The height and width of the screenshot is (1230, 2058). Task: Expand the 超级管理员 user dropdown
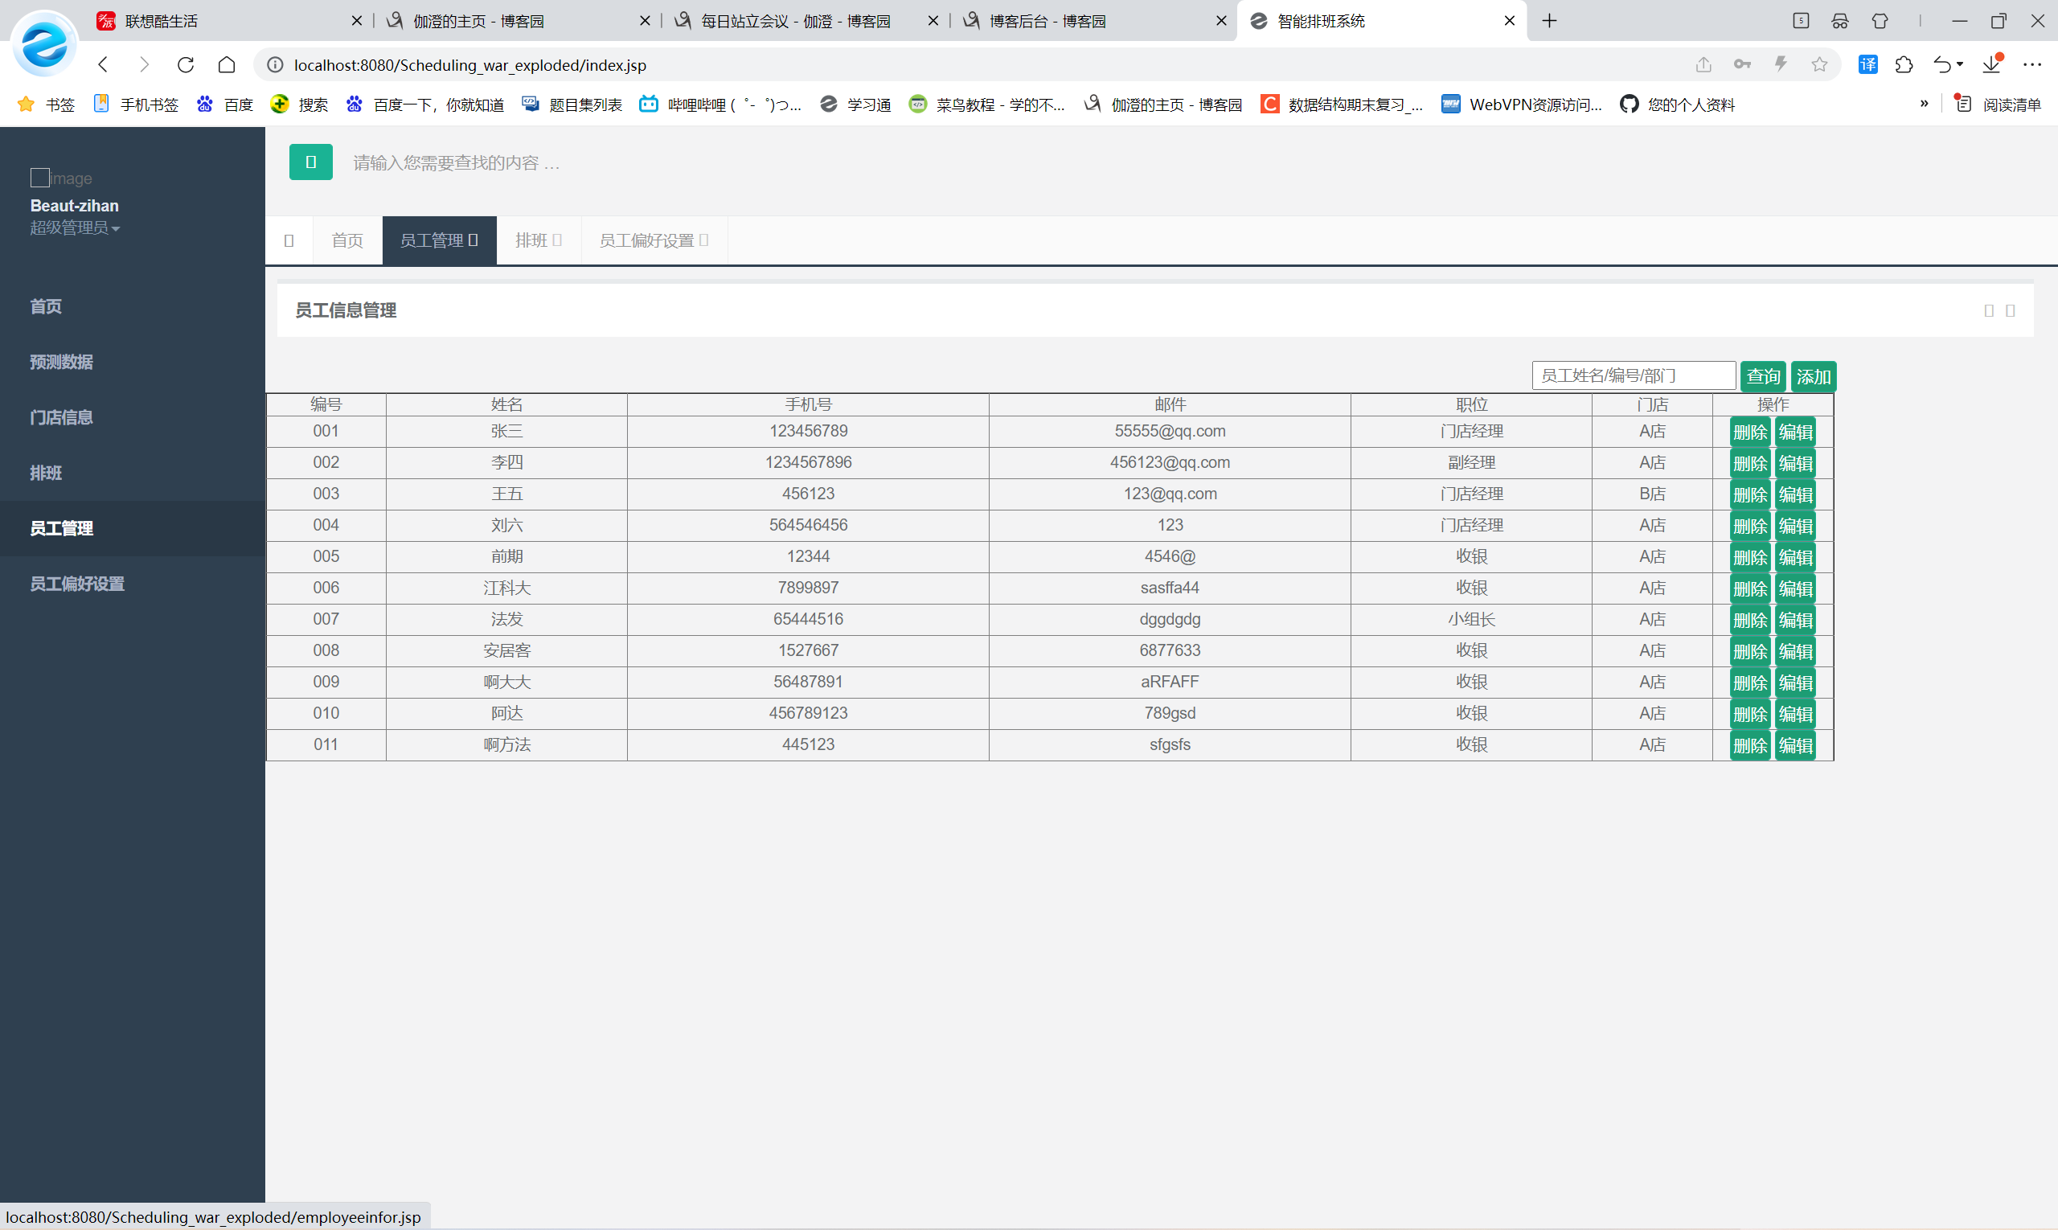[x=76, y=228]
